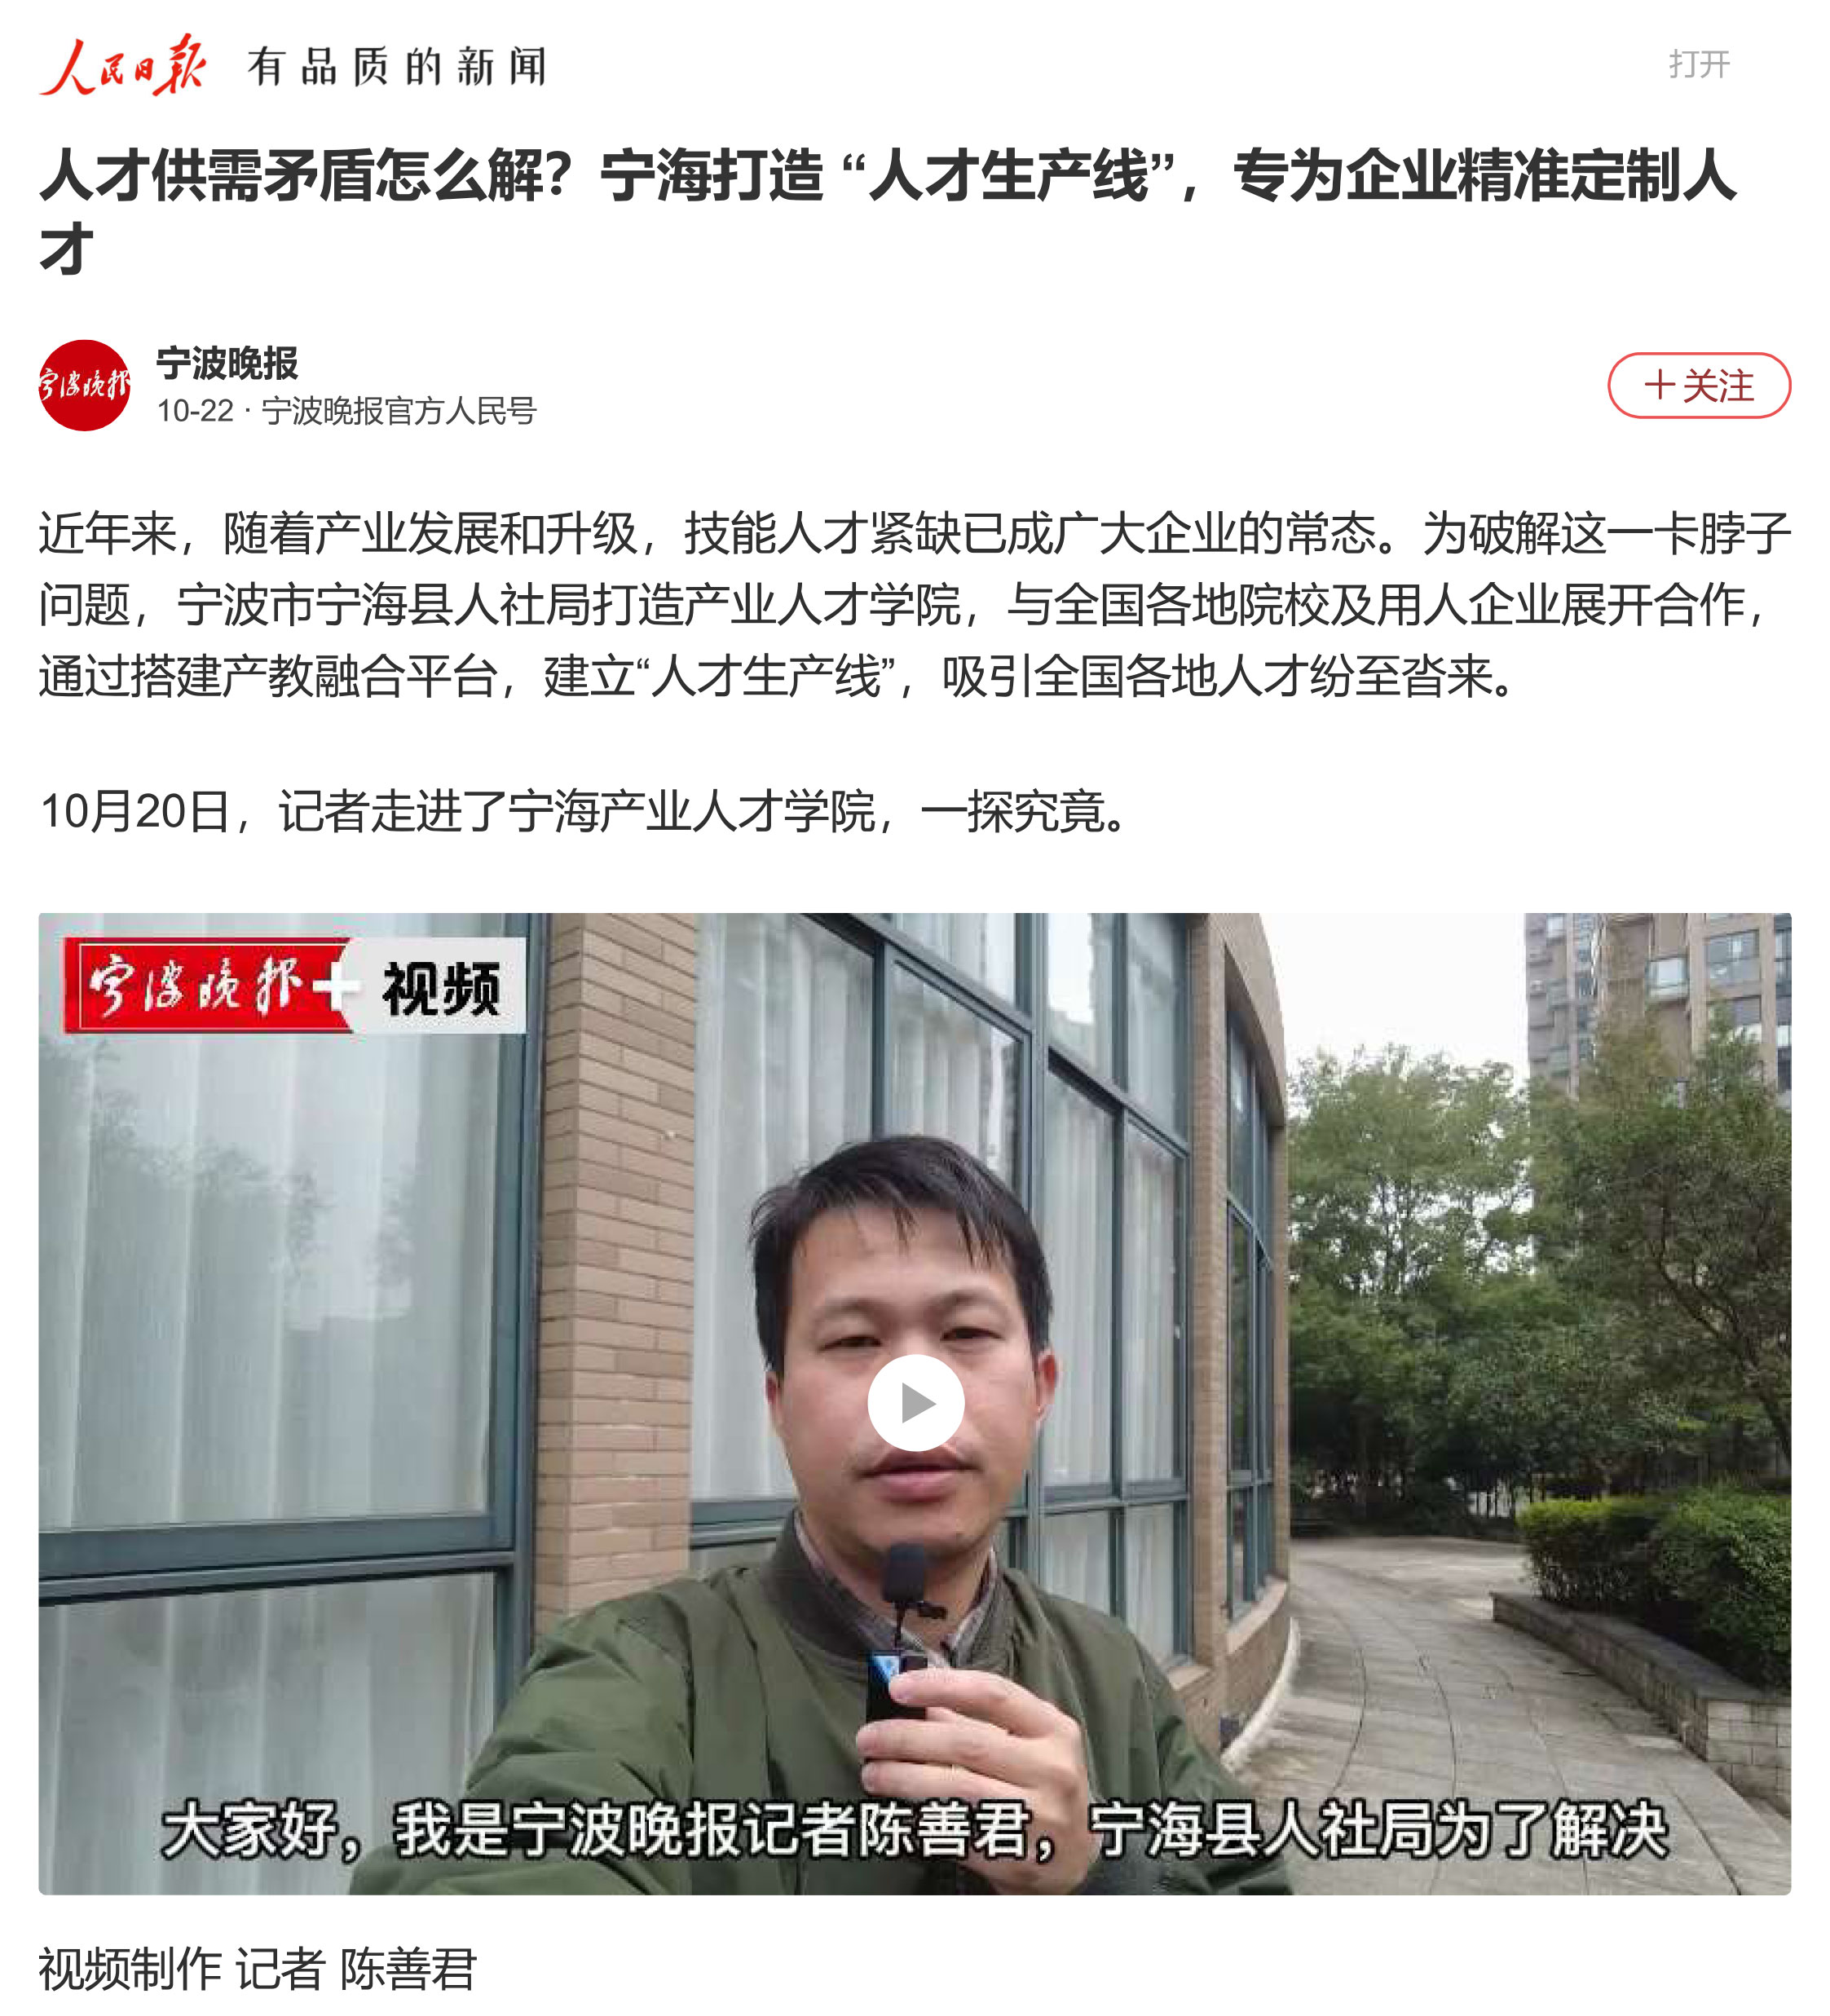This screenshot has height=2016, width=1830.
Task: Click the video thumbnail of the reporter
Action: click(914, 1403)
